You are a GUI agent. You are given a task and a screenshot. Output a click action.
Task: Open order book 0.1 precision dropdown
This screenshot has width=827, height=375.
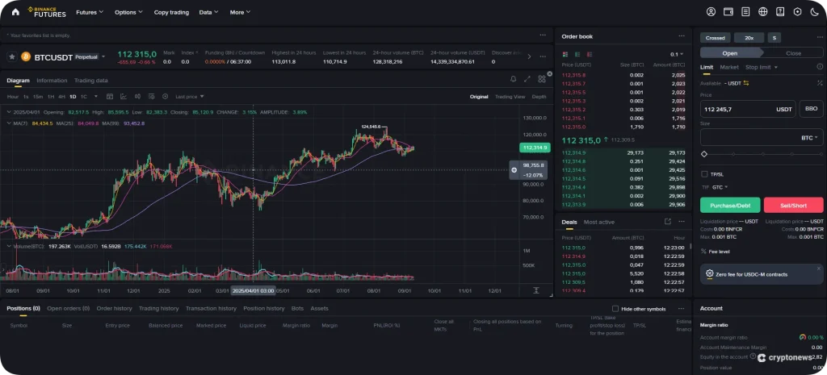tap(675, 53)
